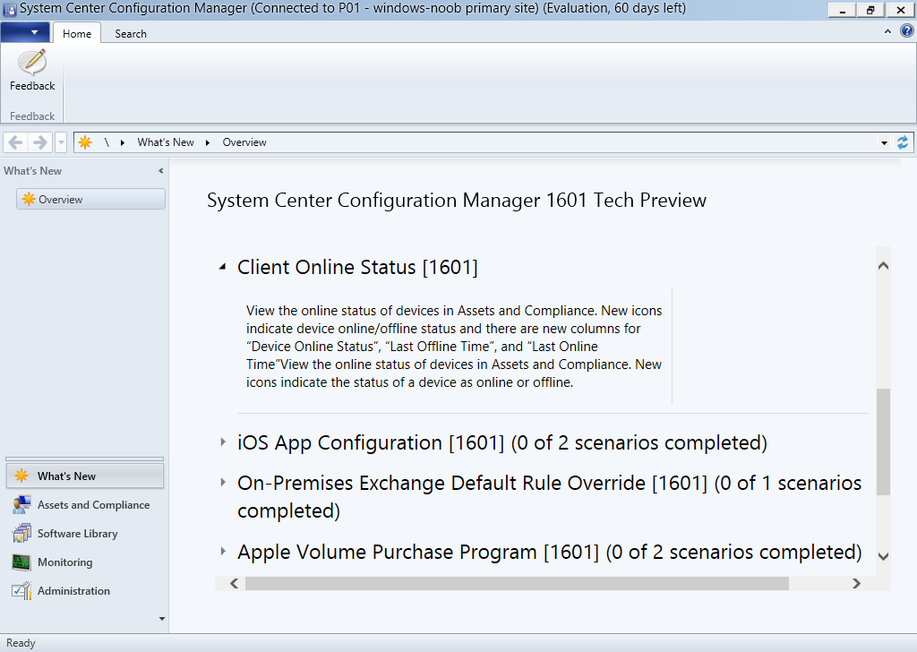Screen dimensions: 917x652
Task: Click the System Center Configuration Manager 1601 title
Action: click(x=457, y=200)
